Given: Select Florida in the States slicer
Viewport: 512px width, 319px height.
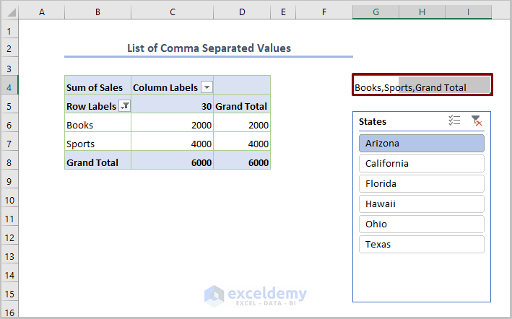Looking at the screenshot, I should [421, 183].
